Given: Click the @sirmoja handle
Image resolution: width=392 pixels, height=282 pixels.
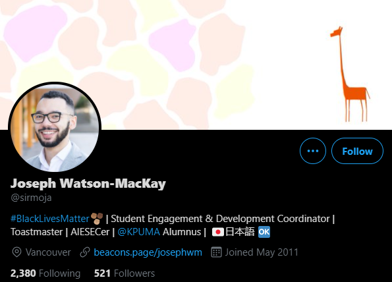Looking at the screenshot, I should (31, 198).
